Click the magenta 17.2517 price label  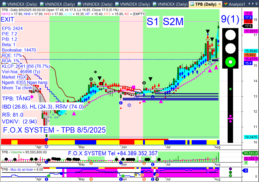pyautogui.click(x=251, y=31)
